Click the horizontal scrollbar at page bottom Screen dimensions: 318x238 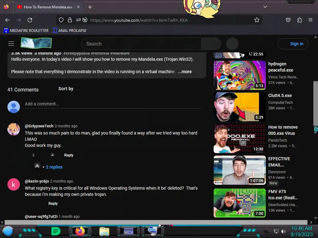[156, 222]
